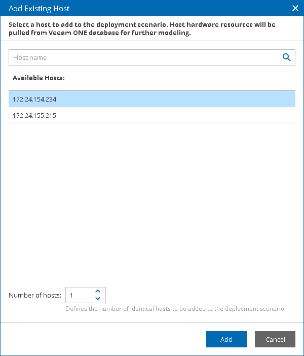Click empty space below the host list
This screenshot has width=304, height=356.
tap(151, 203)
